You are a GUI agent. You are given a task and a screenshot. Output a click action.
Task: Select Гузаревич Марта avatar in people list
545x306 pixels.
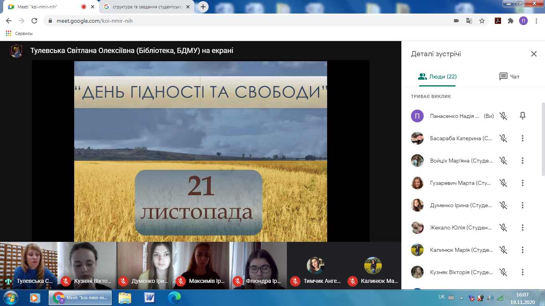(x=417, y=183)
